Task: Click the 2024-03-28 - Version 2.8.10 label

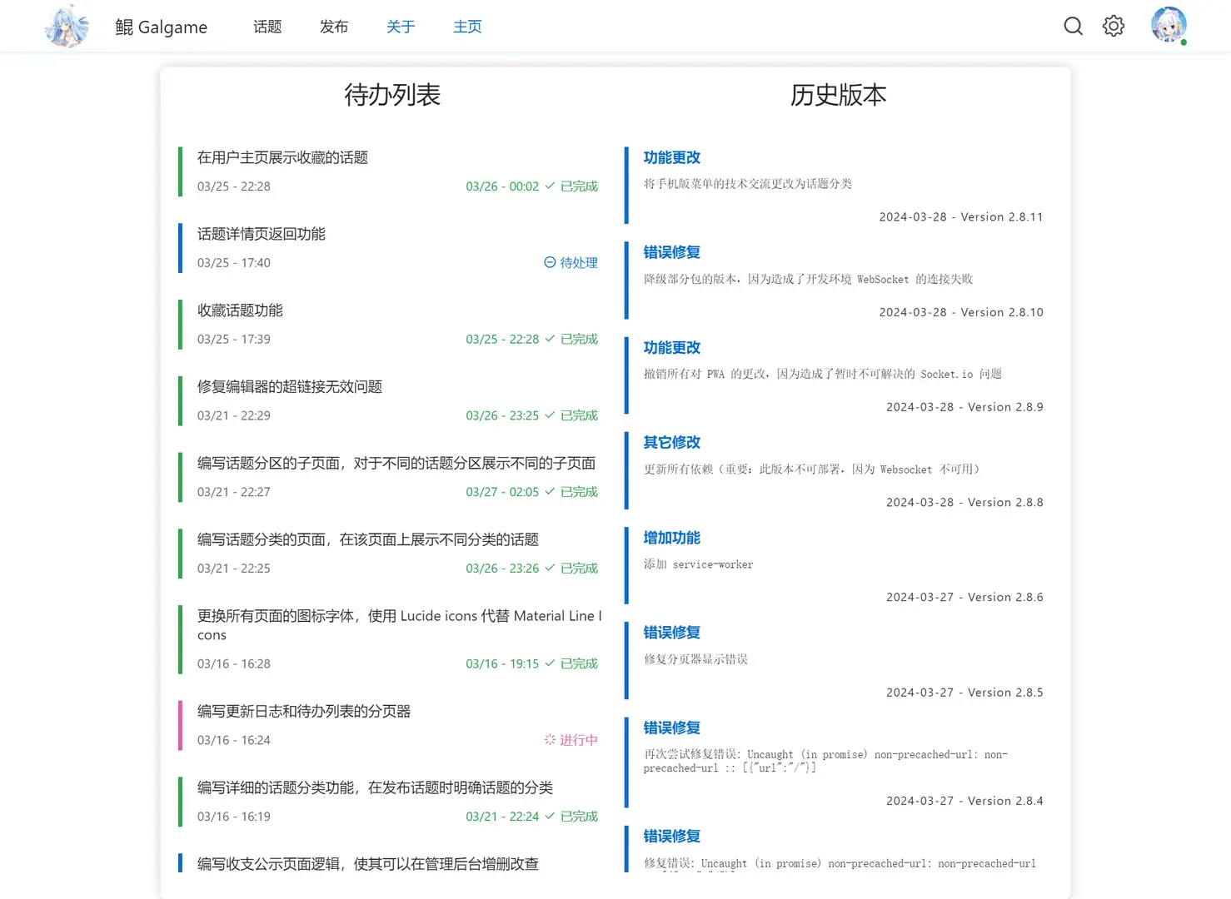Action: 961,312
